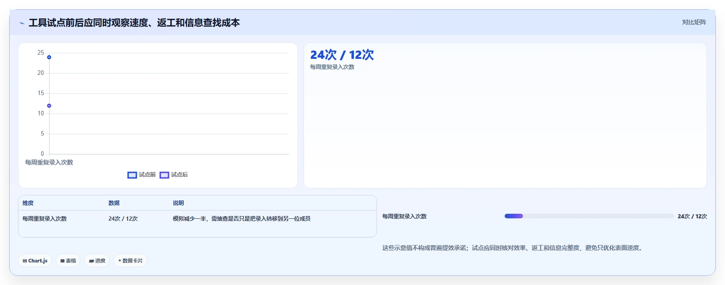Click the lightning icon beside the title
This screenshot has width=725, height=285.
click(22, 23)
